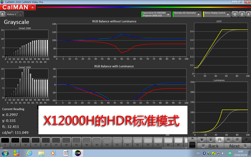Viewport: 251px width, 157px height.
Task: Select the 0 percent black swatch
Action: [5, 141]
